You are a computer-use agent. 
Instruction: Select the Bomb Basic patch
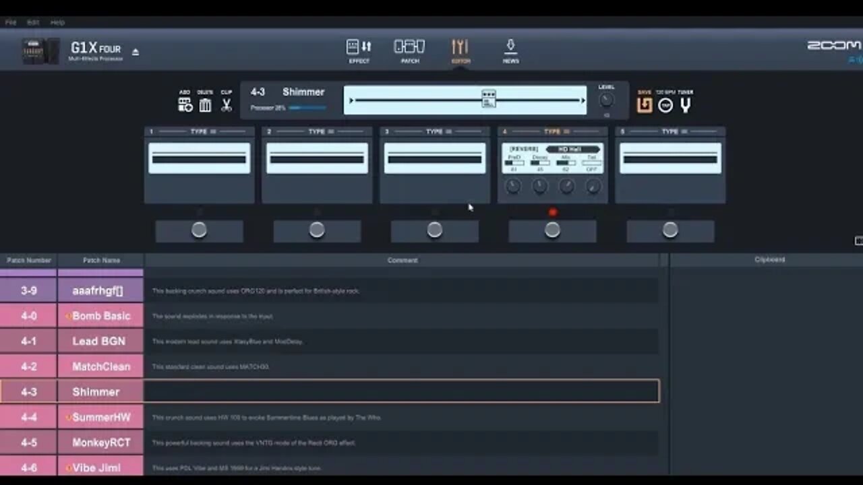tap(101, 316)
